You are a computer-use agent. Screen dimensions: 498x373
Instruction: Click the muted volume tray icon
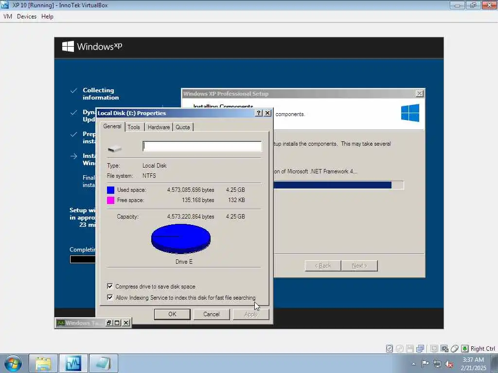click(x=449, y=364)
